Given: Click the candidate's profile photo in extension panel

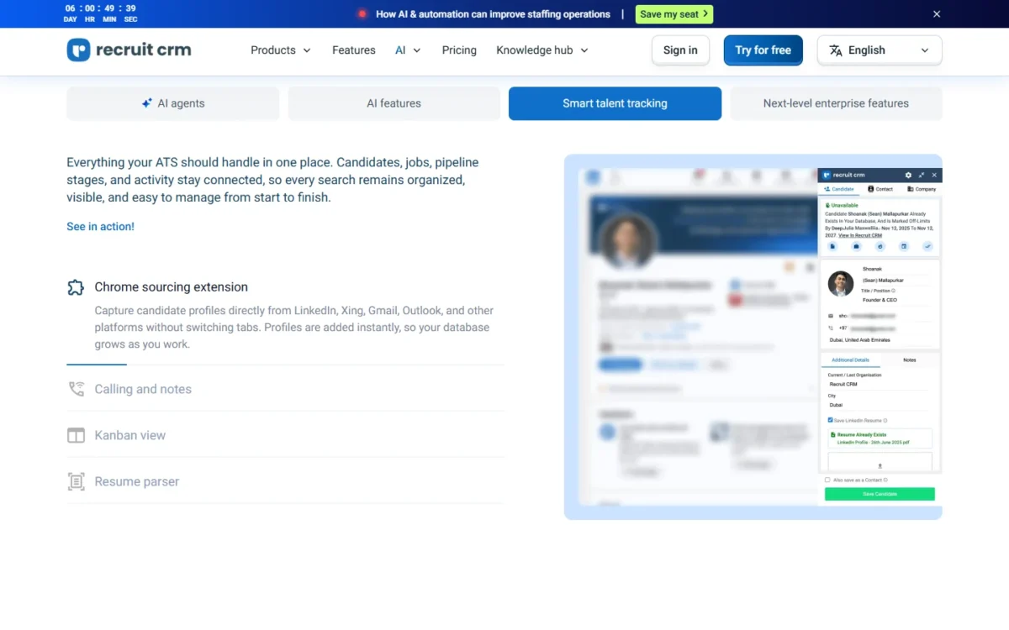Looking at the screenshot, I should [841, 284].
